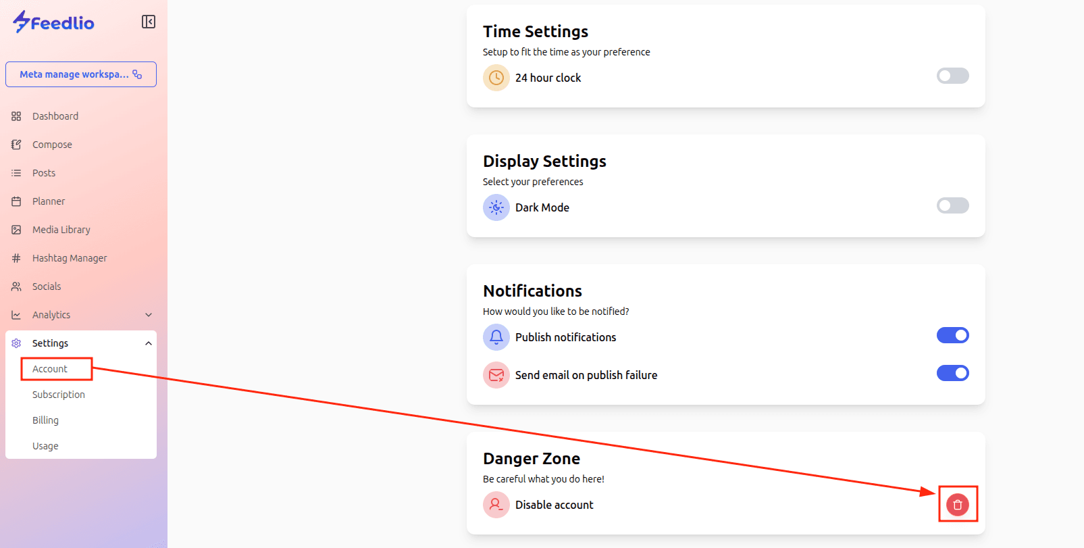Open the Usage settings link
Image resolution: width=1084 pixels, height=548 pixels.
click(45, 446)
